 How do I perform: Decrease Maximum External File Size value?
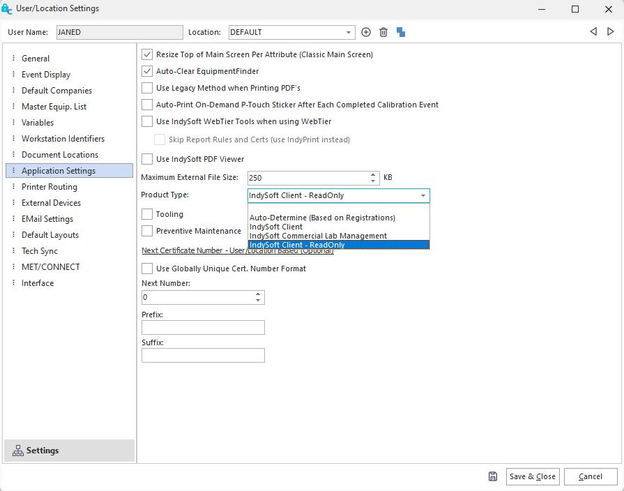(372, 181)
